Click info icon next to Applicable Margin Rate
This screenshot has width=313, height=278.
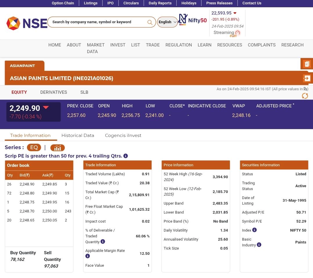pyautogui.click(x=88, y=256)
